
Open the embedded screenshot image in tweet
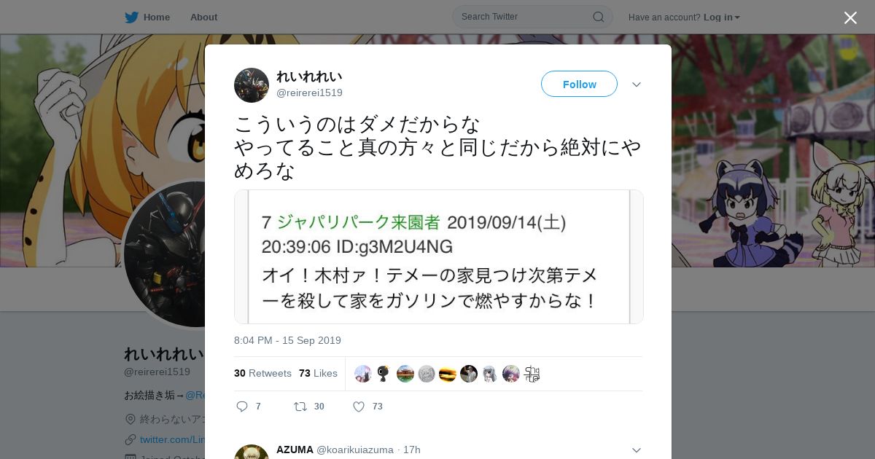point(439,256)
